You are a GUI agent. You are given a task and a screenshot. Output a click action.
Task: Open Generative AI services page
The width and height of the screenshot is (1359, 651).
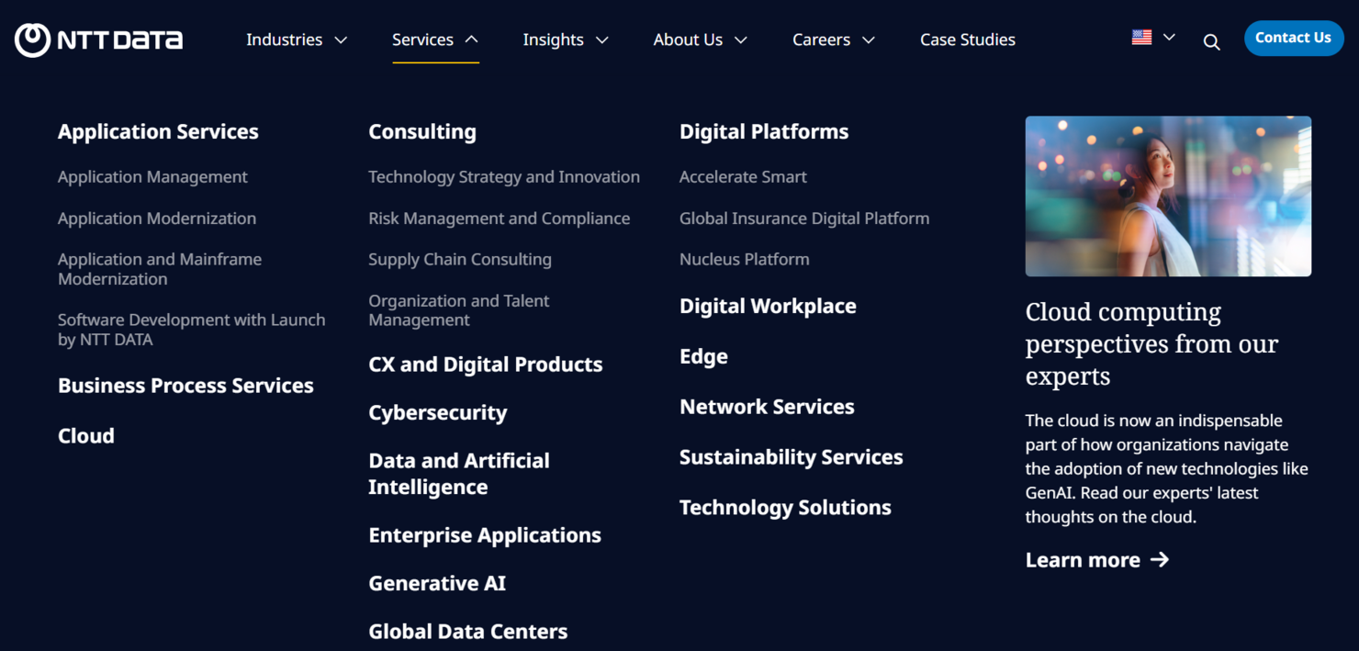click(436, 583)
